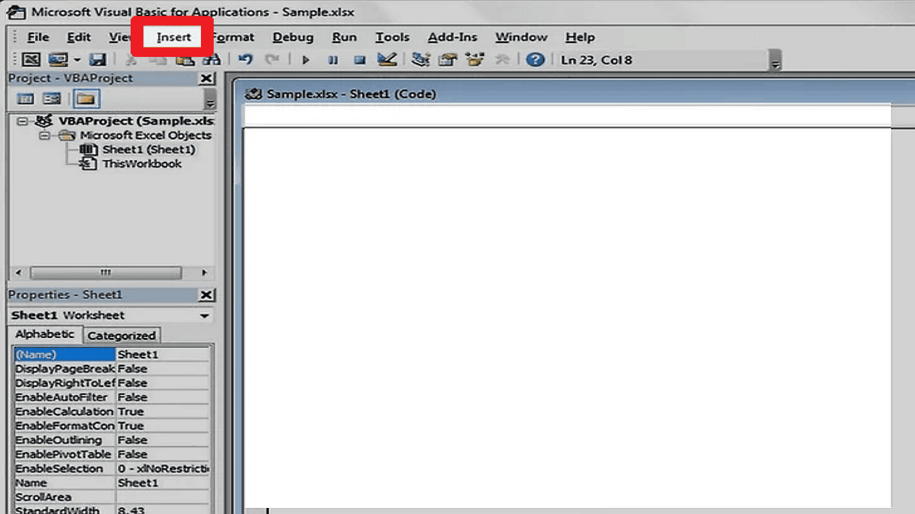
Task: Click the Object Browser toolbar icon
Action: 475,60
